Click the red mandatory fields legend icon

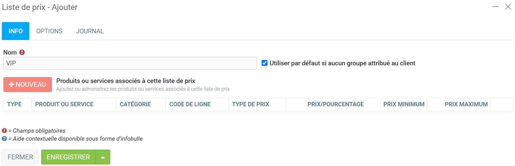point(4,131)
